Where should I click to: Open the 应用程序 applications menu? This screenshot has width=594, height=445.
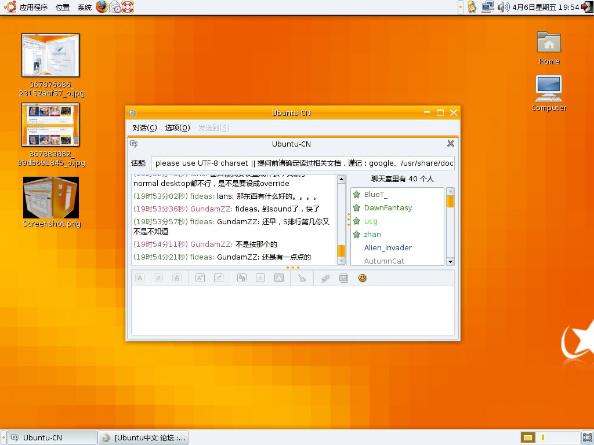33,7
